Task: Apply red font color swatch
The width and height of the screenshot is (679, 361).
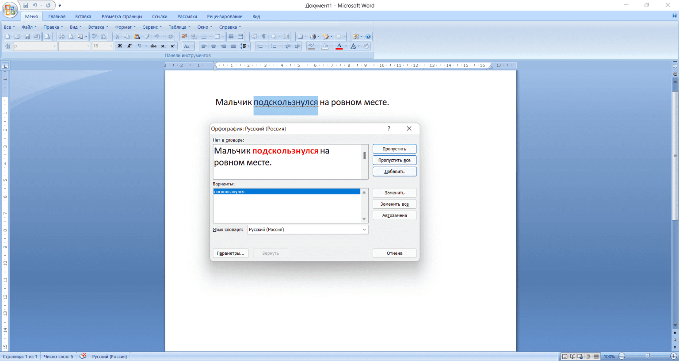Action: click(339, 46)
